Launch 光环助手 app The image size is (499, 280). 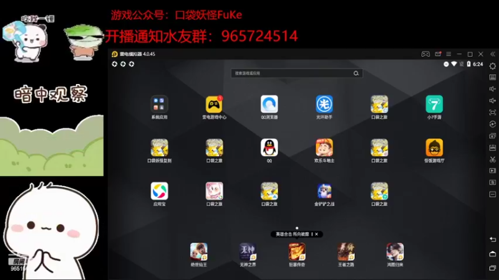pyautogui.click(x=324, y=104)
